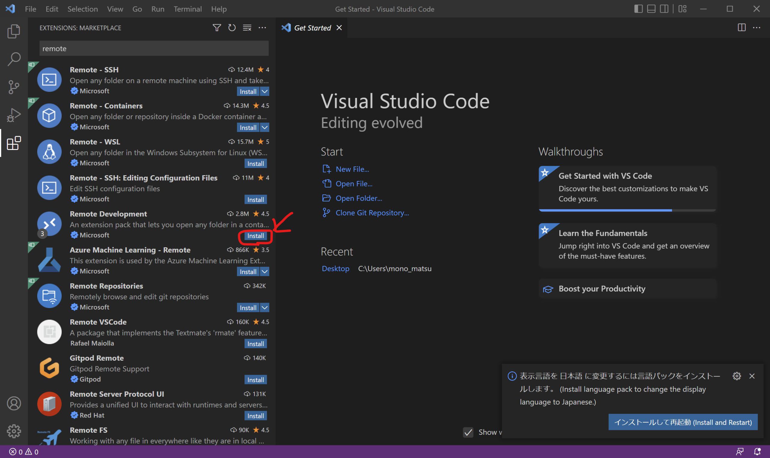
Task: Open the Manage gear icon
Action: pos(14,431)
